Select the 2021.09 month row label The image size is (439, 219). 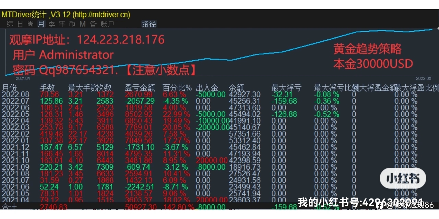[16, 167]
